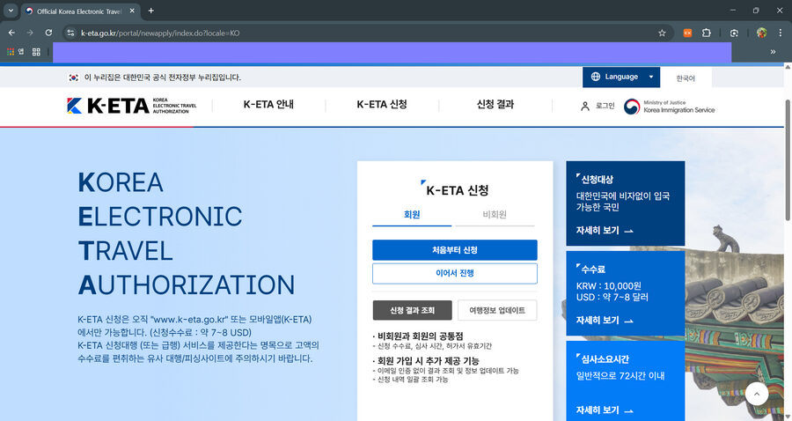The image size is (792, 421).
Task: Click the 비회원과 회원의 공통점 heading
Action: click(421, 336)
